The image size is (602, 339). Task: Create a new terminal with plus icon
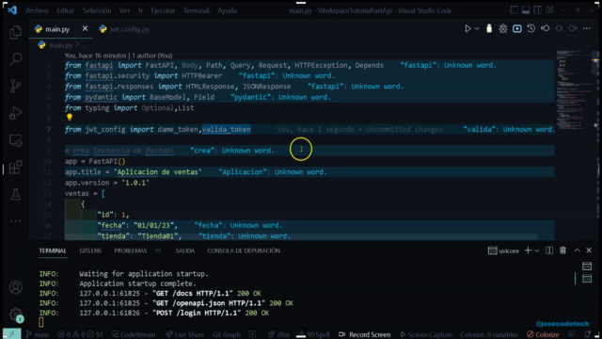click(x=528, y=250)
